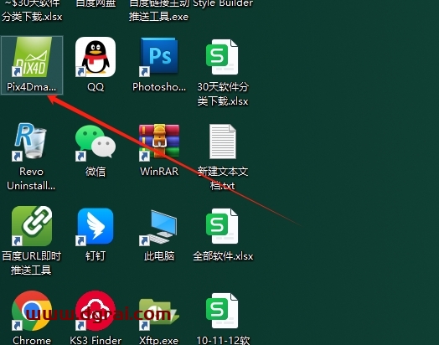
Task: Select the 30天软件分类下载.xlsx file icon
Action: point(223,57)
